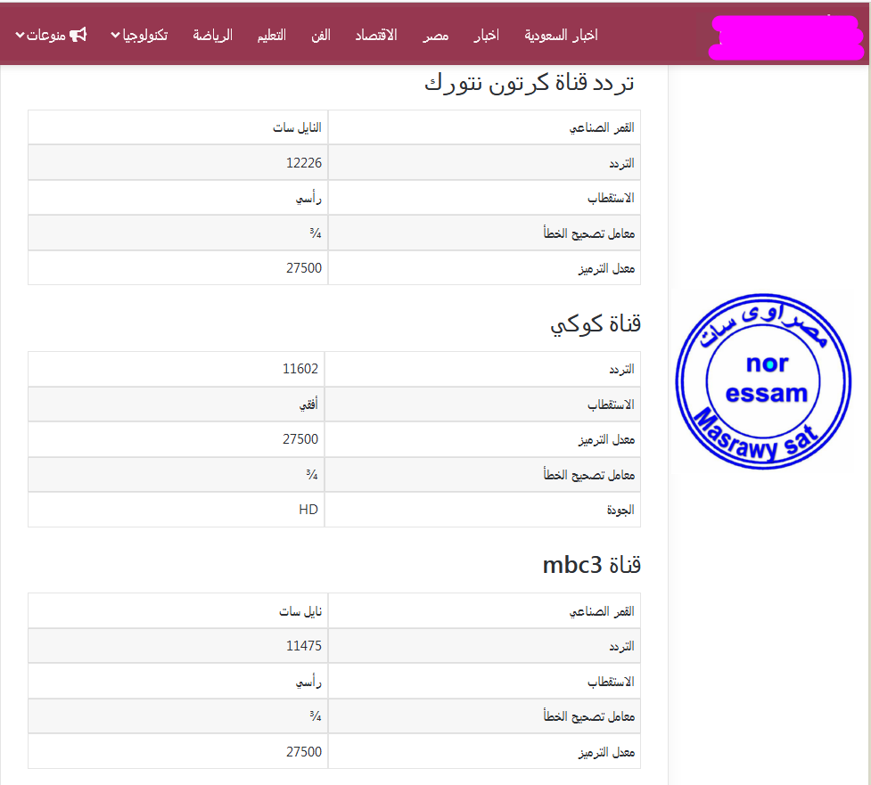Select the frequency value 11475
This screenshot has width=871, height=785.
coord(304,646)
